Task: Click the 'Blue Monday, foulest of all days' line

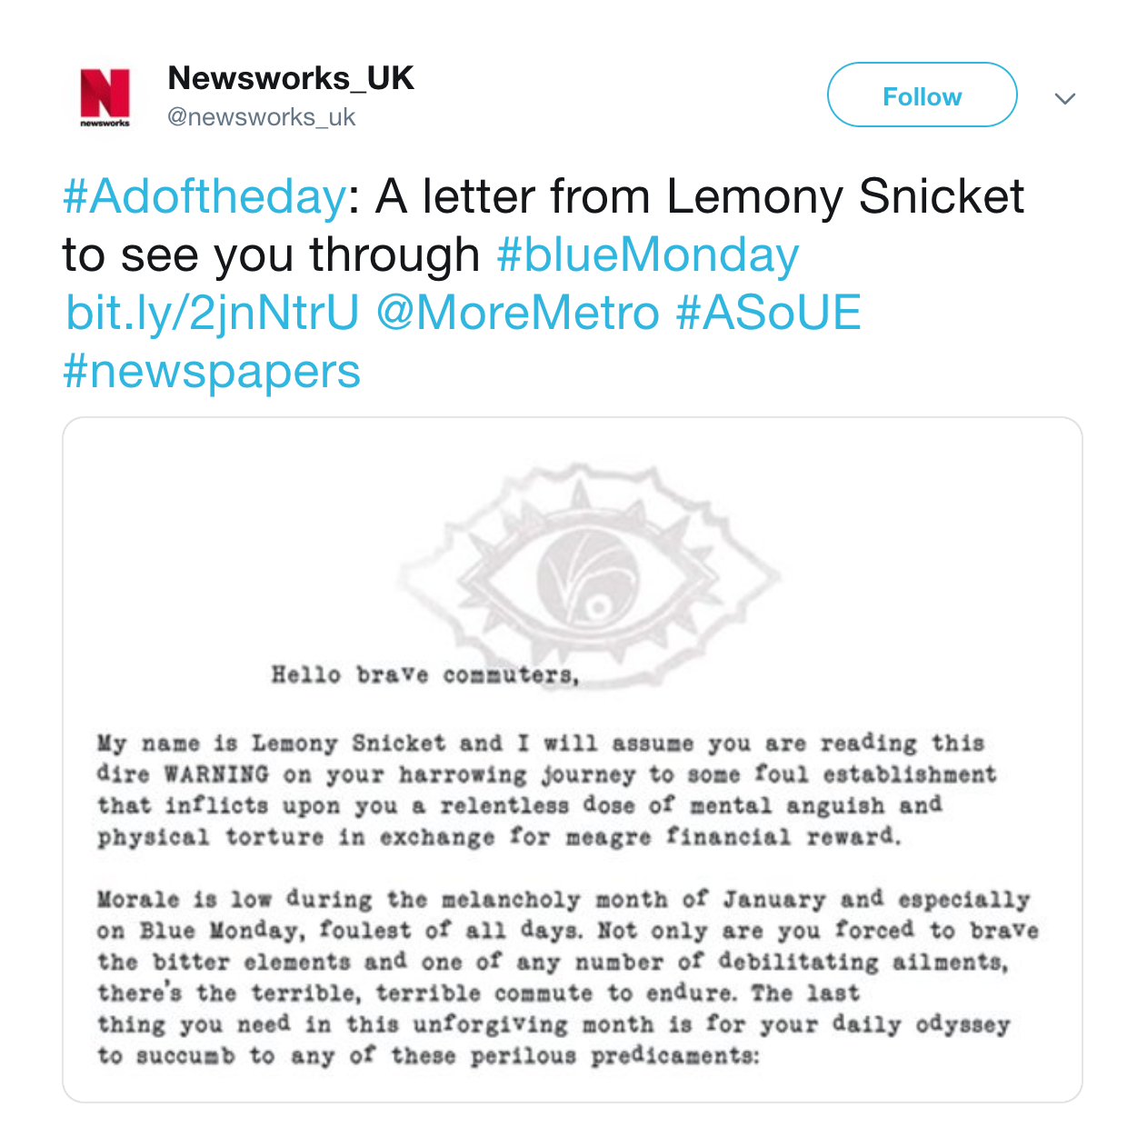Action: (567, 932)
